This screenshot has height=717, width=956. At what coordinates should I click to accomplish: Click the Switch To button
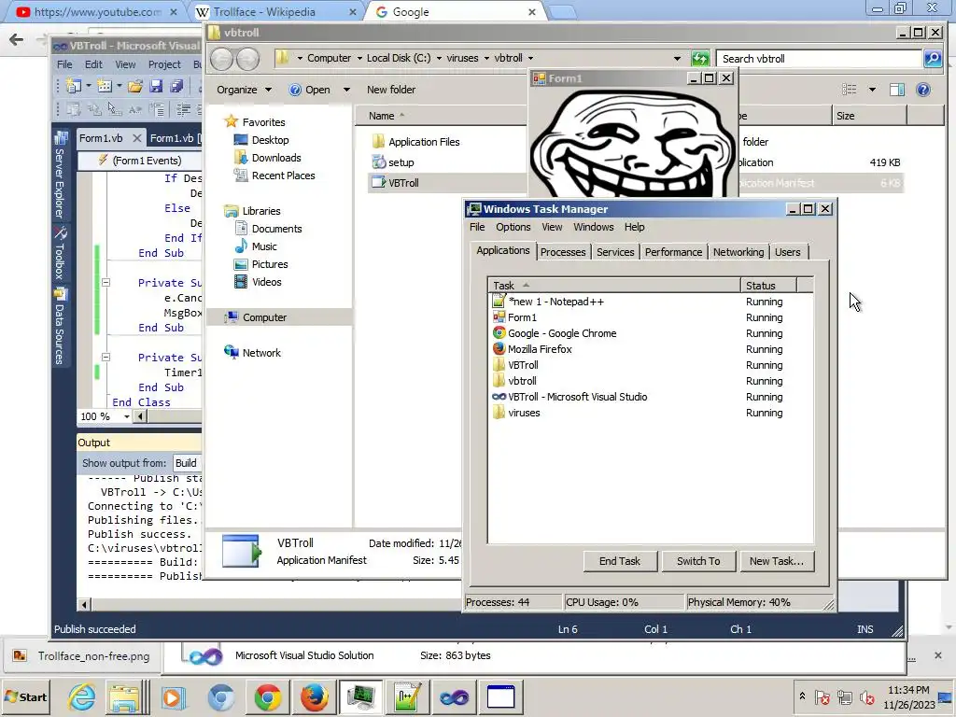pyautogui.click(x=698, y=561)
